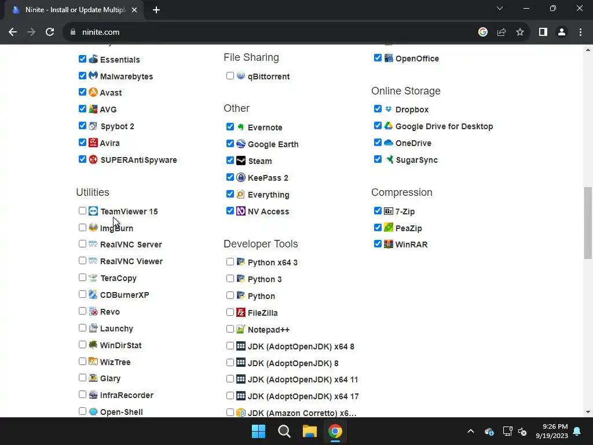
Task: Click the 7-Zip icon
Action: (389, 211)
